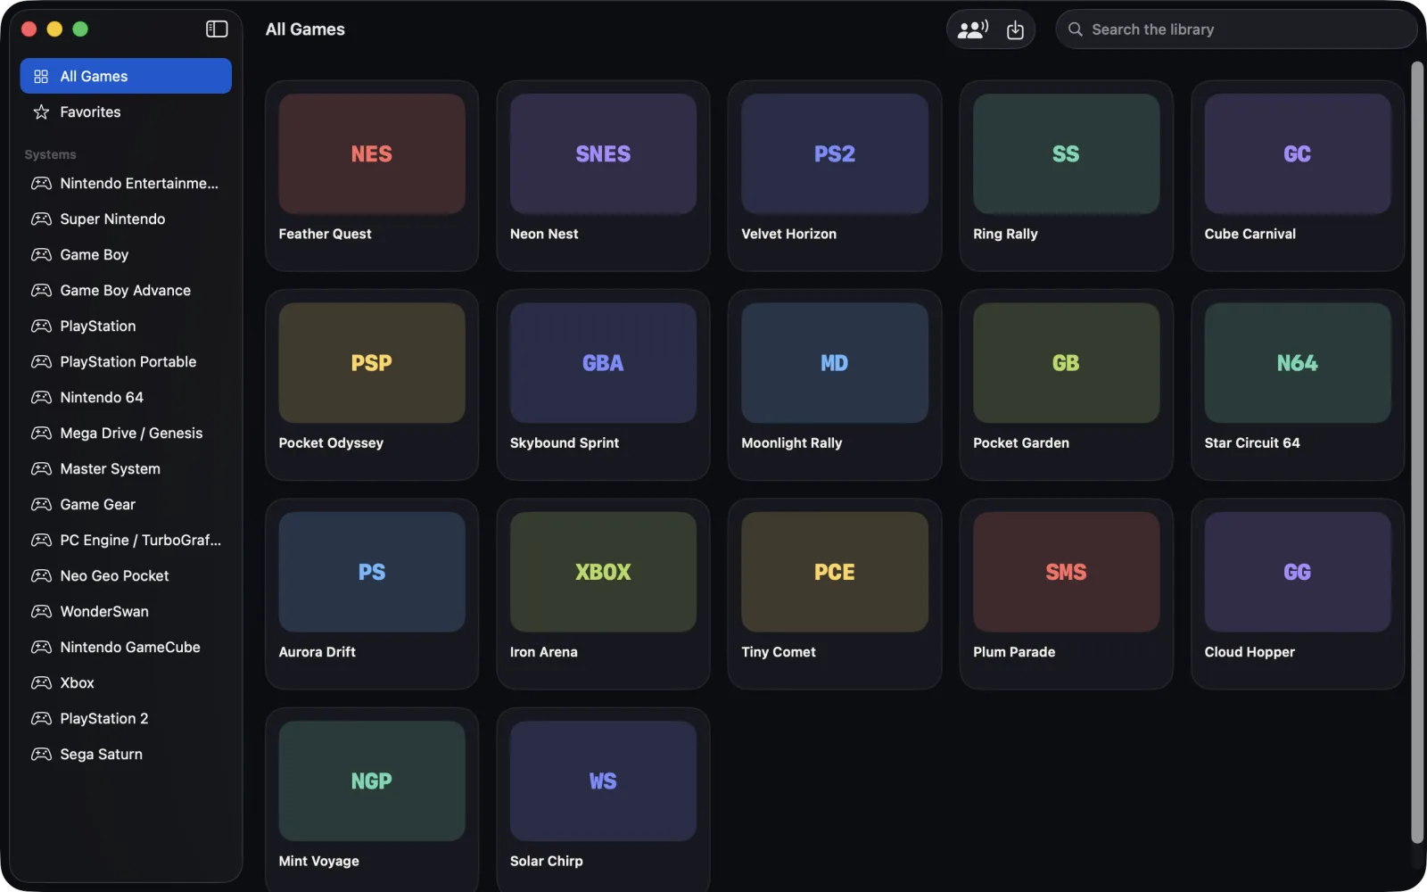
Task: Open Sega Saturn library
Action: click(126, 755)
